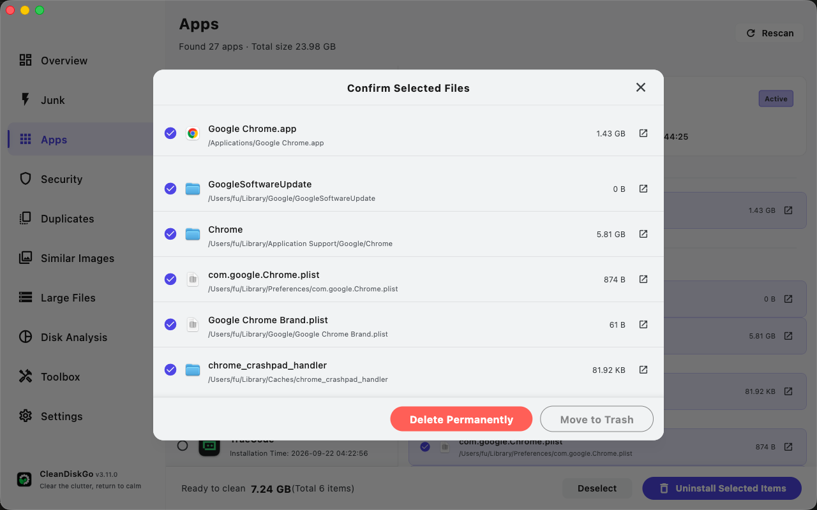Reveal GoogleSoftwareUpdate folder with its open icon
The image size is (817, 510).
(x=643, y=189)
